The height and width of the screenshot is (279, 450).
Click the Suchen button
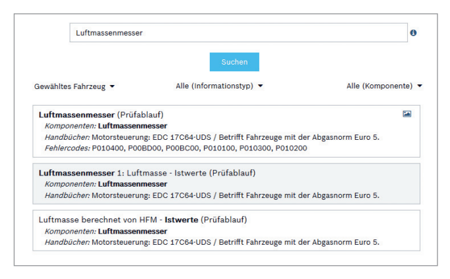[234, 62]
